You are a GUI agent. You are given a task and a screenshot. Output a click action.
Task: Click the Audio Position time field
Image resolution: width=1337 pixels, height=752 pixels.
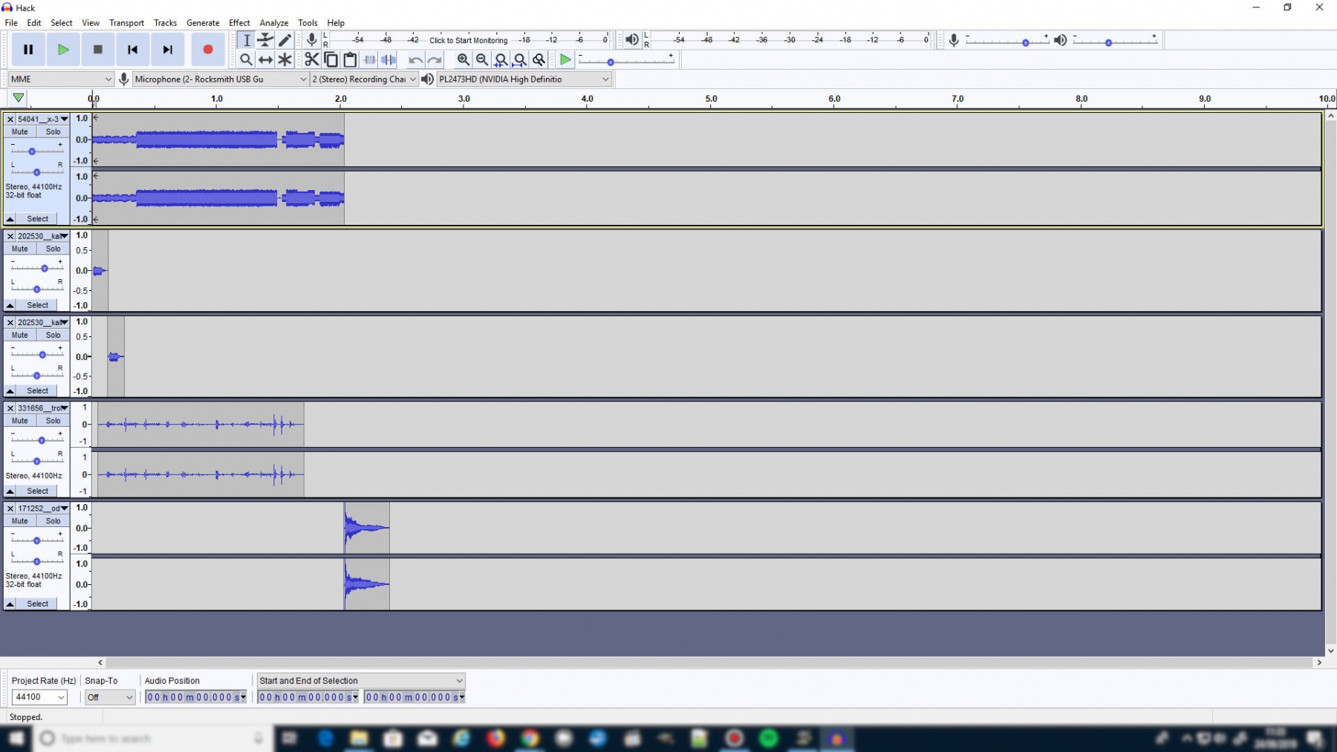195,697
